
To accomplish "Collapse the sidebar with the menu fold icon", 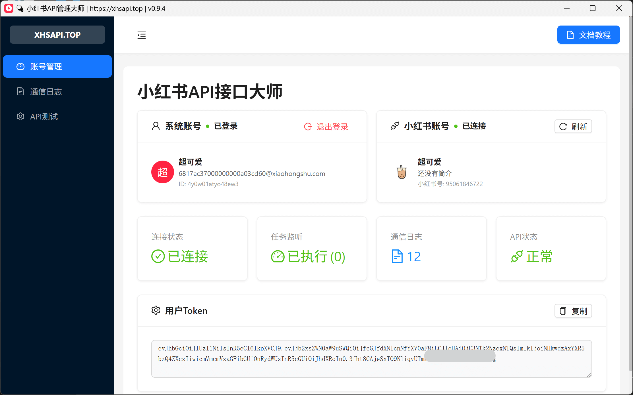I will pos(142,35).
